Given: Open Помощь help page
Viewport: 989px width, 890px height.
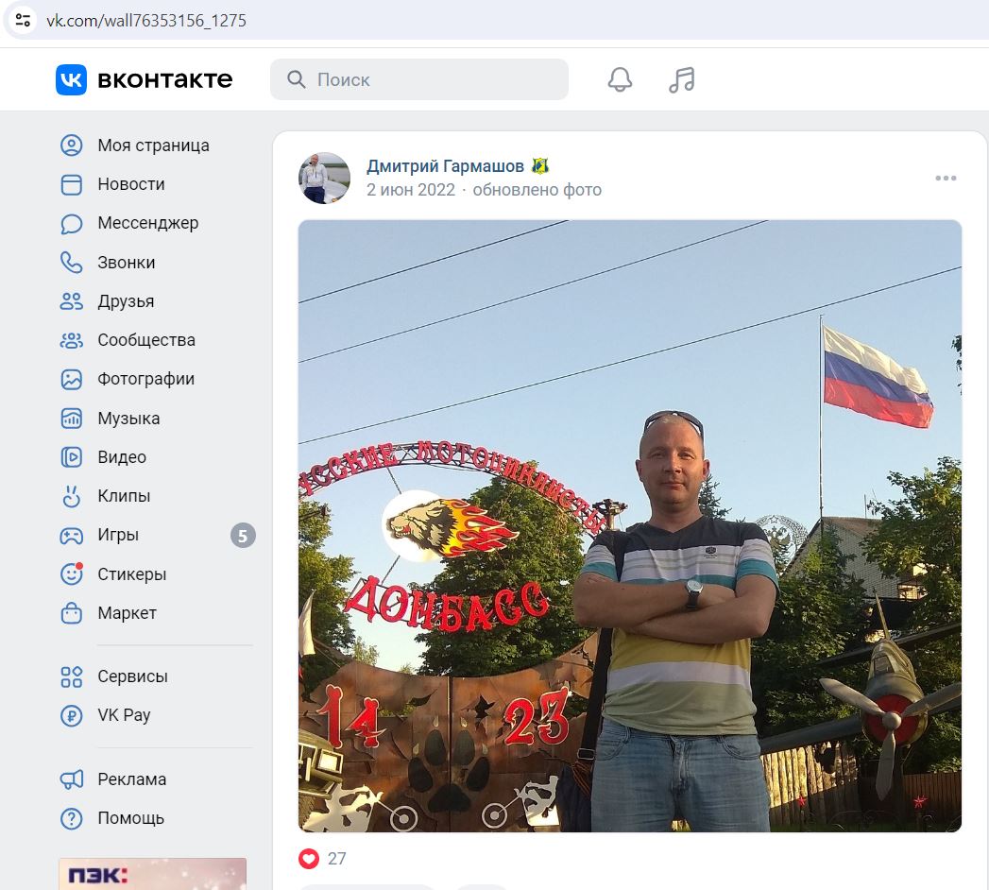Looking at the screenshot, I should [130, 819].
